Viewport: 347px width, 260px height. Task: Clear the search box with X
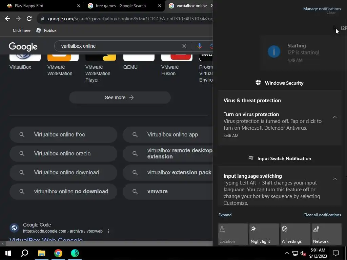pyautogui.click(x=184, y=46)
